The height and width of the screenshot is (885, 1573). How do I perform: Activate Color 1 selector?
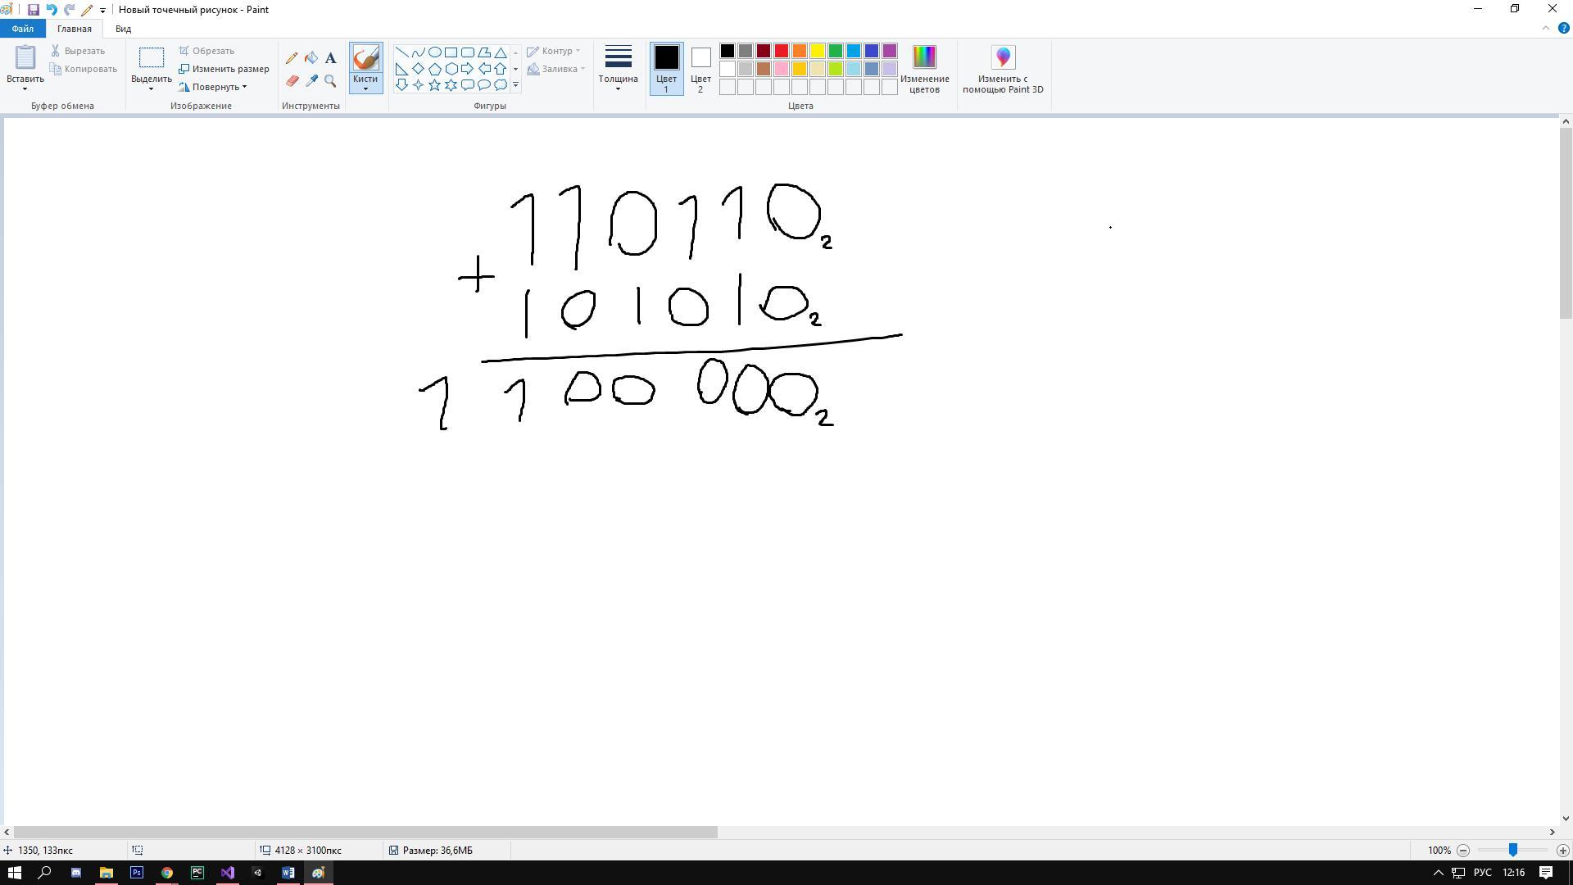[x=666, y=69]
